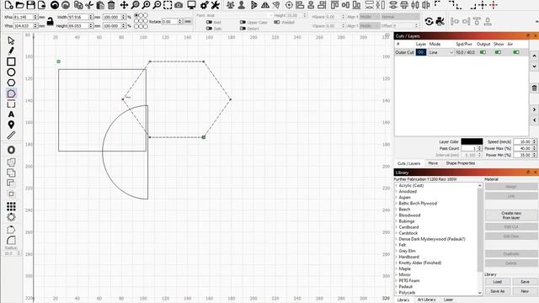Select the Position marker tool
This screenshot has height=303, width=539.
[11, 125]
